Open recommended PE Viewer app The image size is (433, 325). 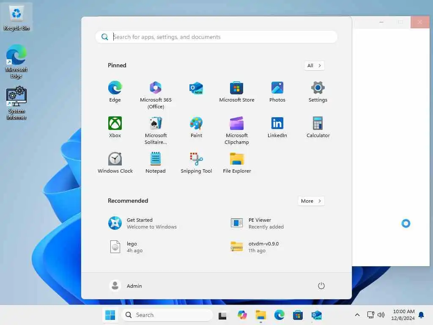pyautogui.click(x=258, y=223)
